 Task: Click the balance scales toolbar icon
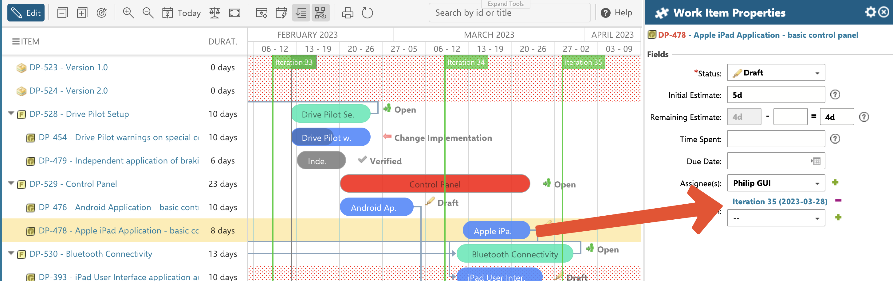pyautogui.click(x=214, y=13)
